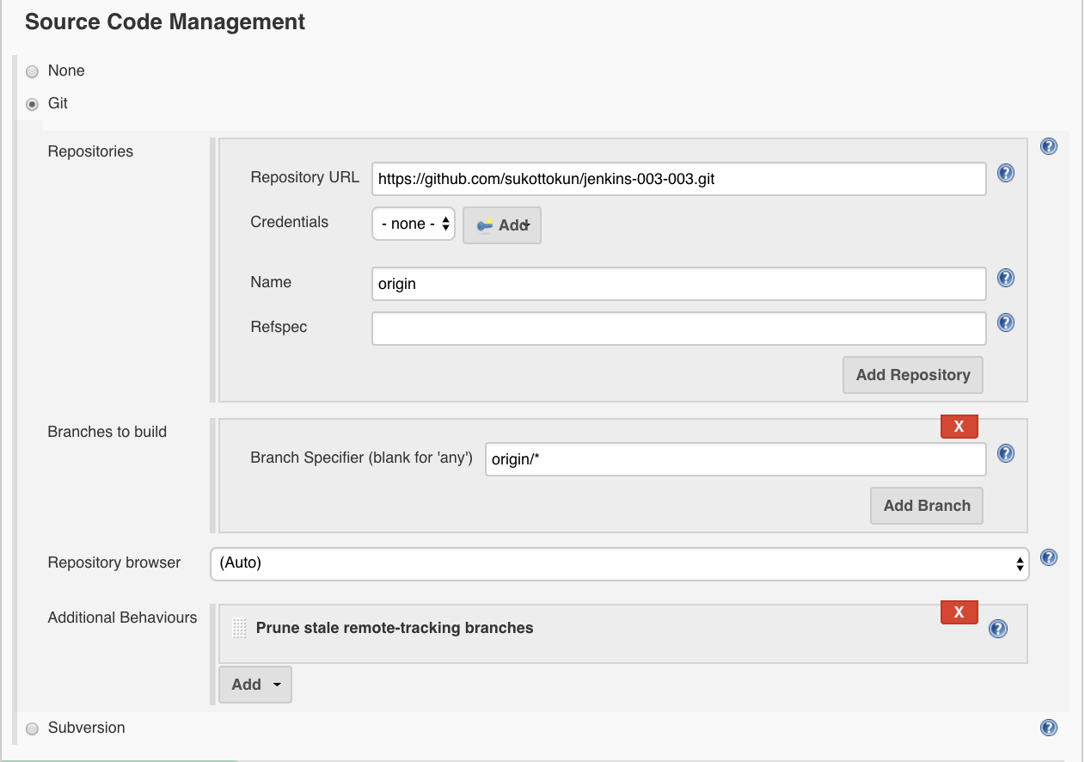Expand the Repository browser (Auto) dropdown

pyautogui.click(x=619, y=564)
